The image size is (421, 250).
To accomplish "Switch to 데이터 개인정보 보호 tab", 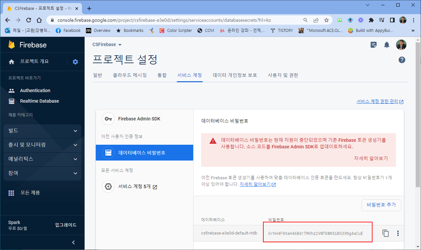I will tap(235, 75).
